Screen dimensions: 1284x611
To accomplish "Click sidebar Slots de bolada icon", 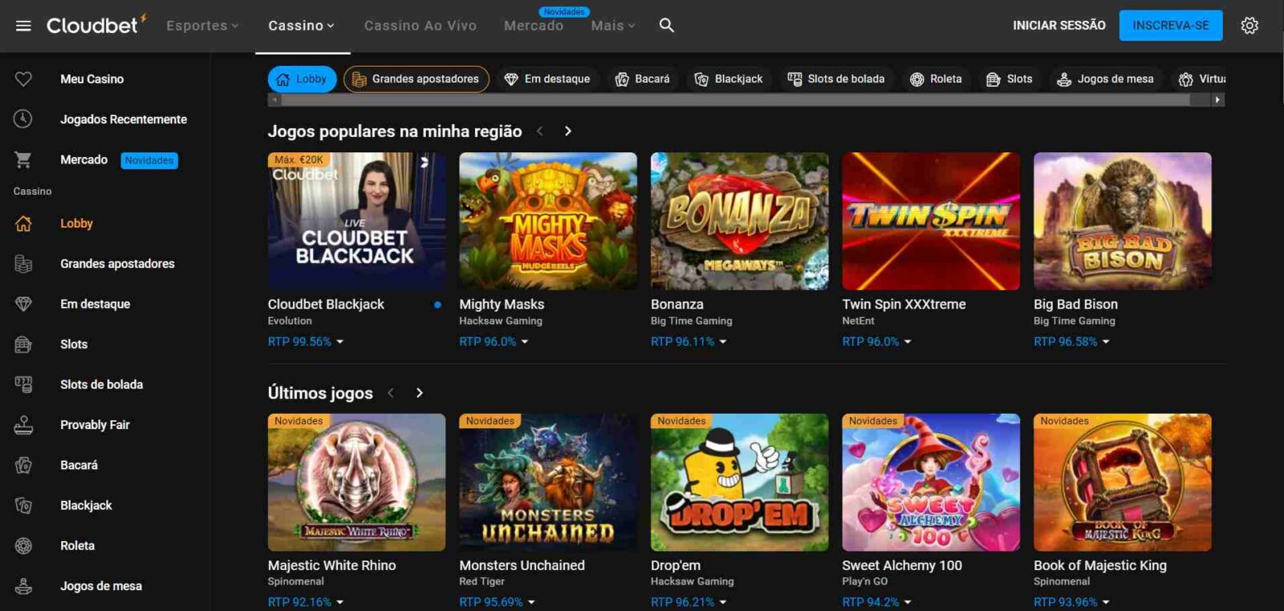I will (x=23, y=384).
